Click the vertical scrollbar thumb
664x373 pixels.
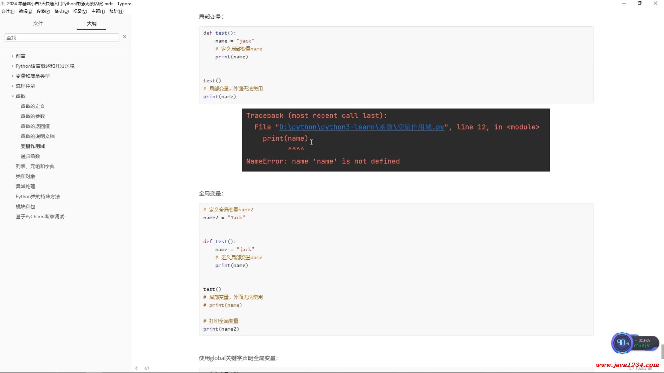click(662, 352)
